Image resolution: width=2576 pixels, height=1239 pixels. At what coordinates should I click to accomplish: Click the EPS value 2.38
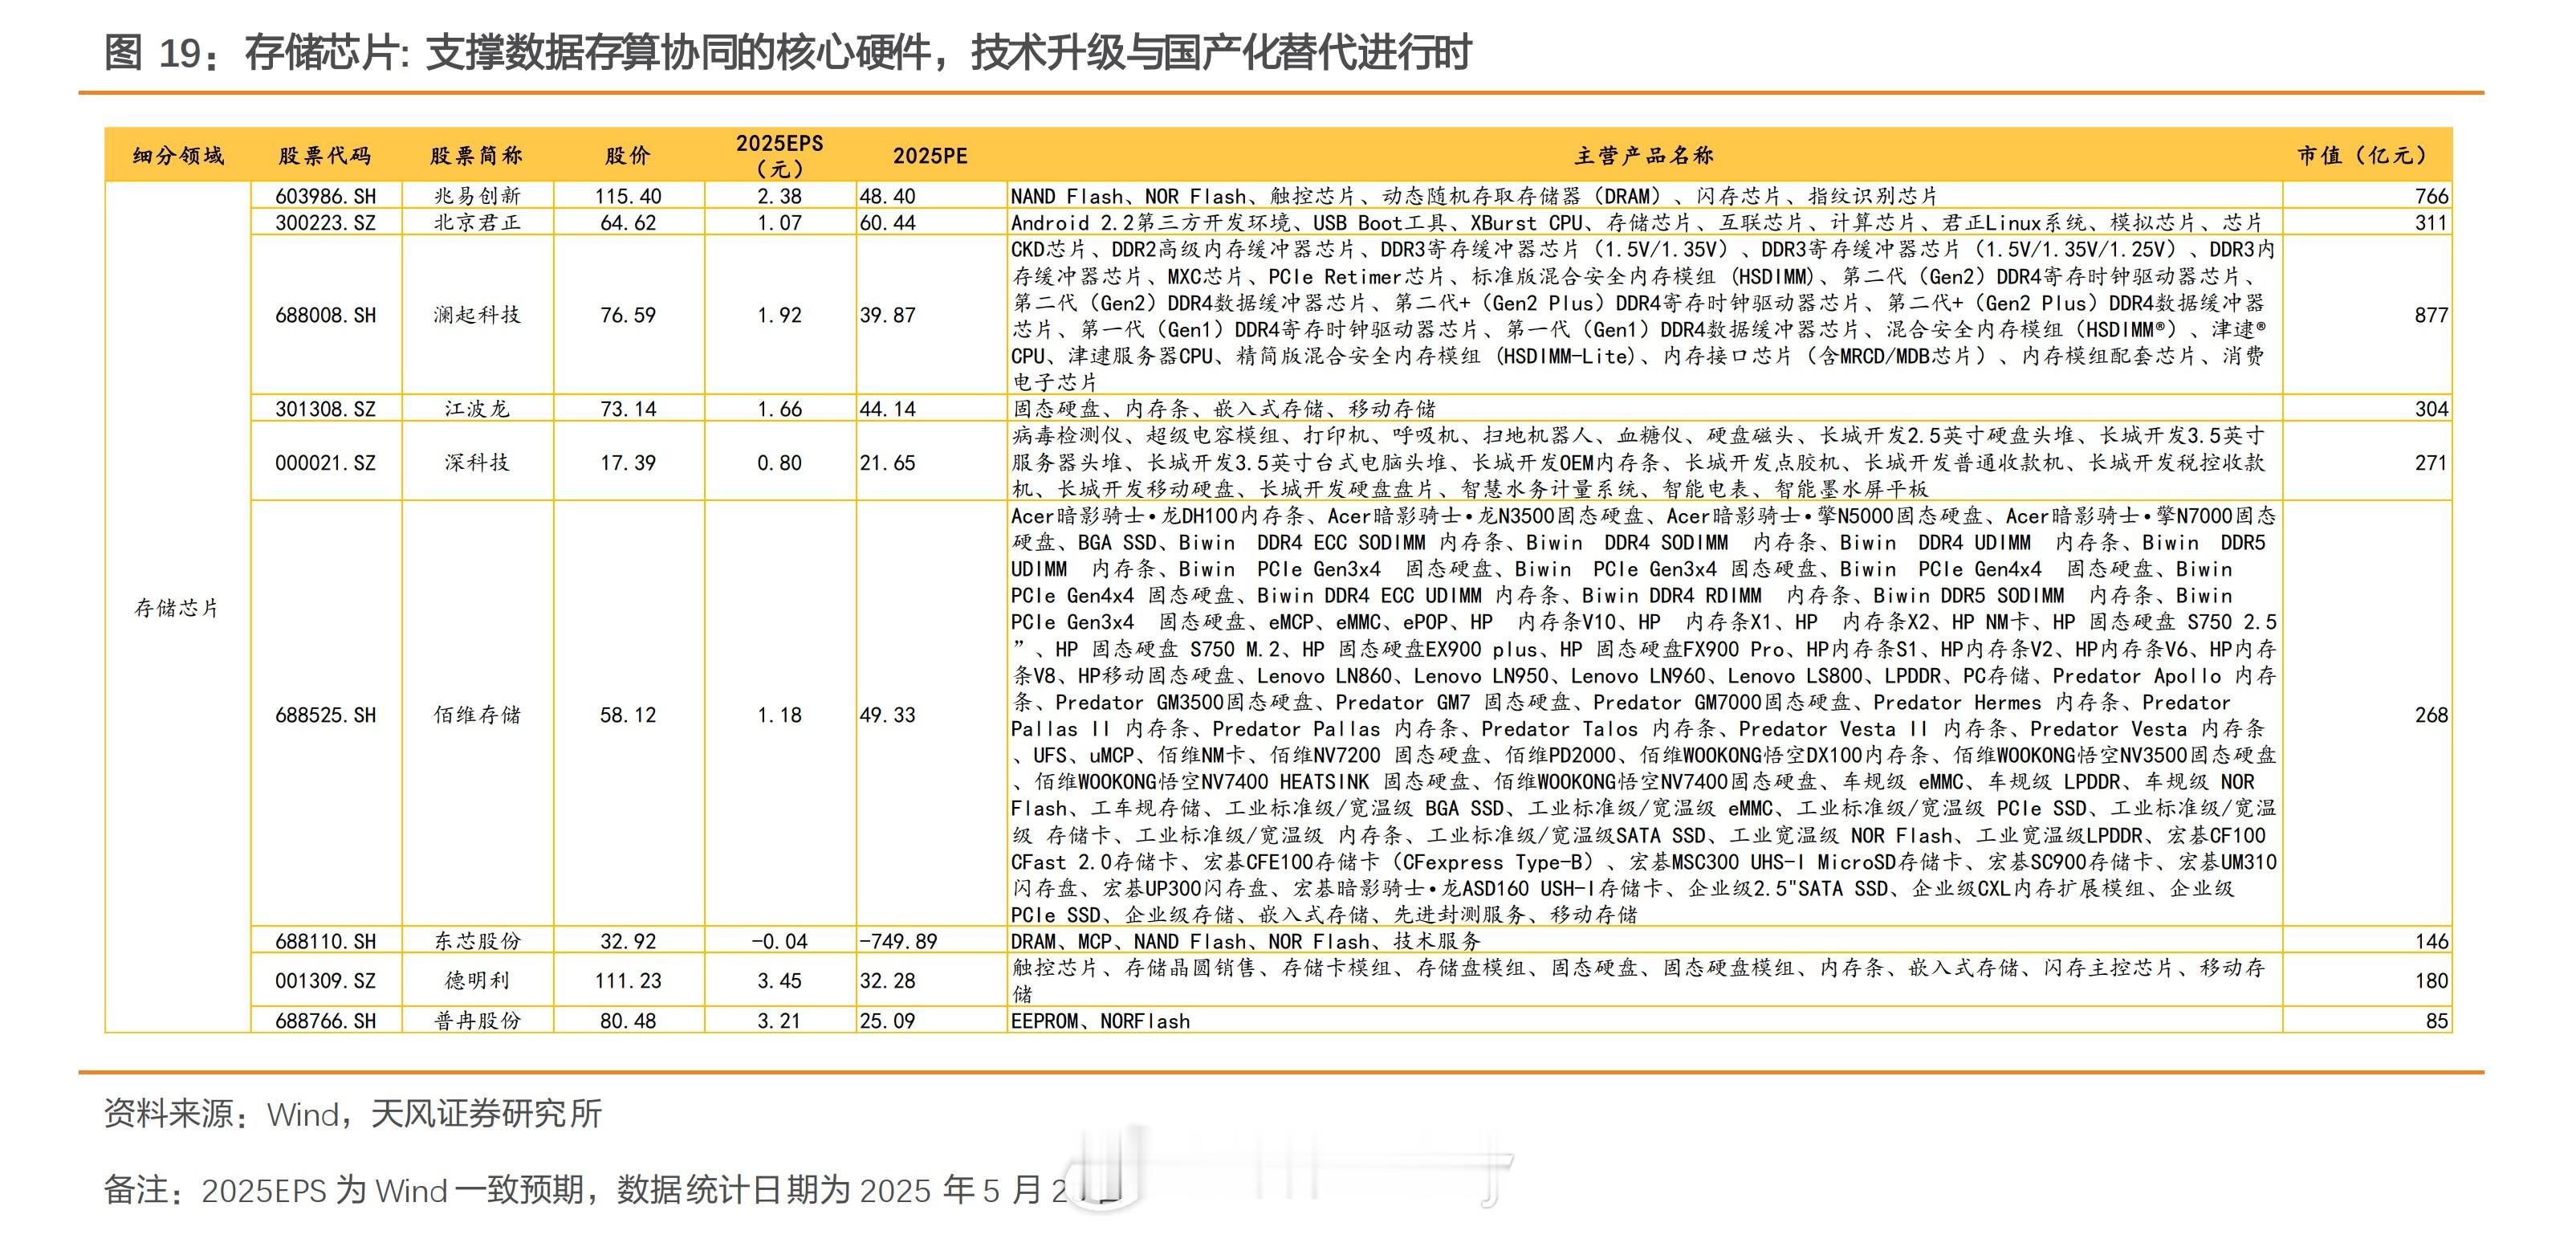click(x=779, y=196)
